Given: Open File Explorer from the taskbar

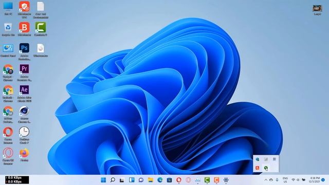Looking at the screenshot, I should pyautogui.click(x=151, y=180).
